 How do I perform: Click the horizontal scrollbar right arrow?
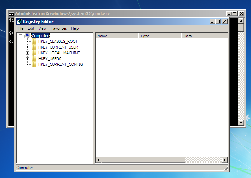coord(225,160)
